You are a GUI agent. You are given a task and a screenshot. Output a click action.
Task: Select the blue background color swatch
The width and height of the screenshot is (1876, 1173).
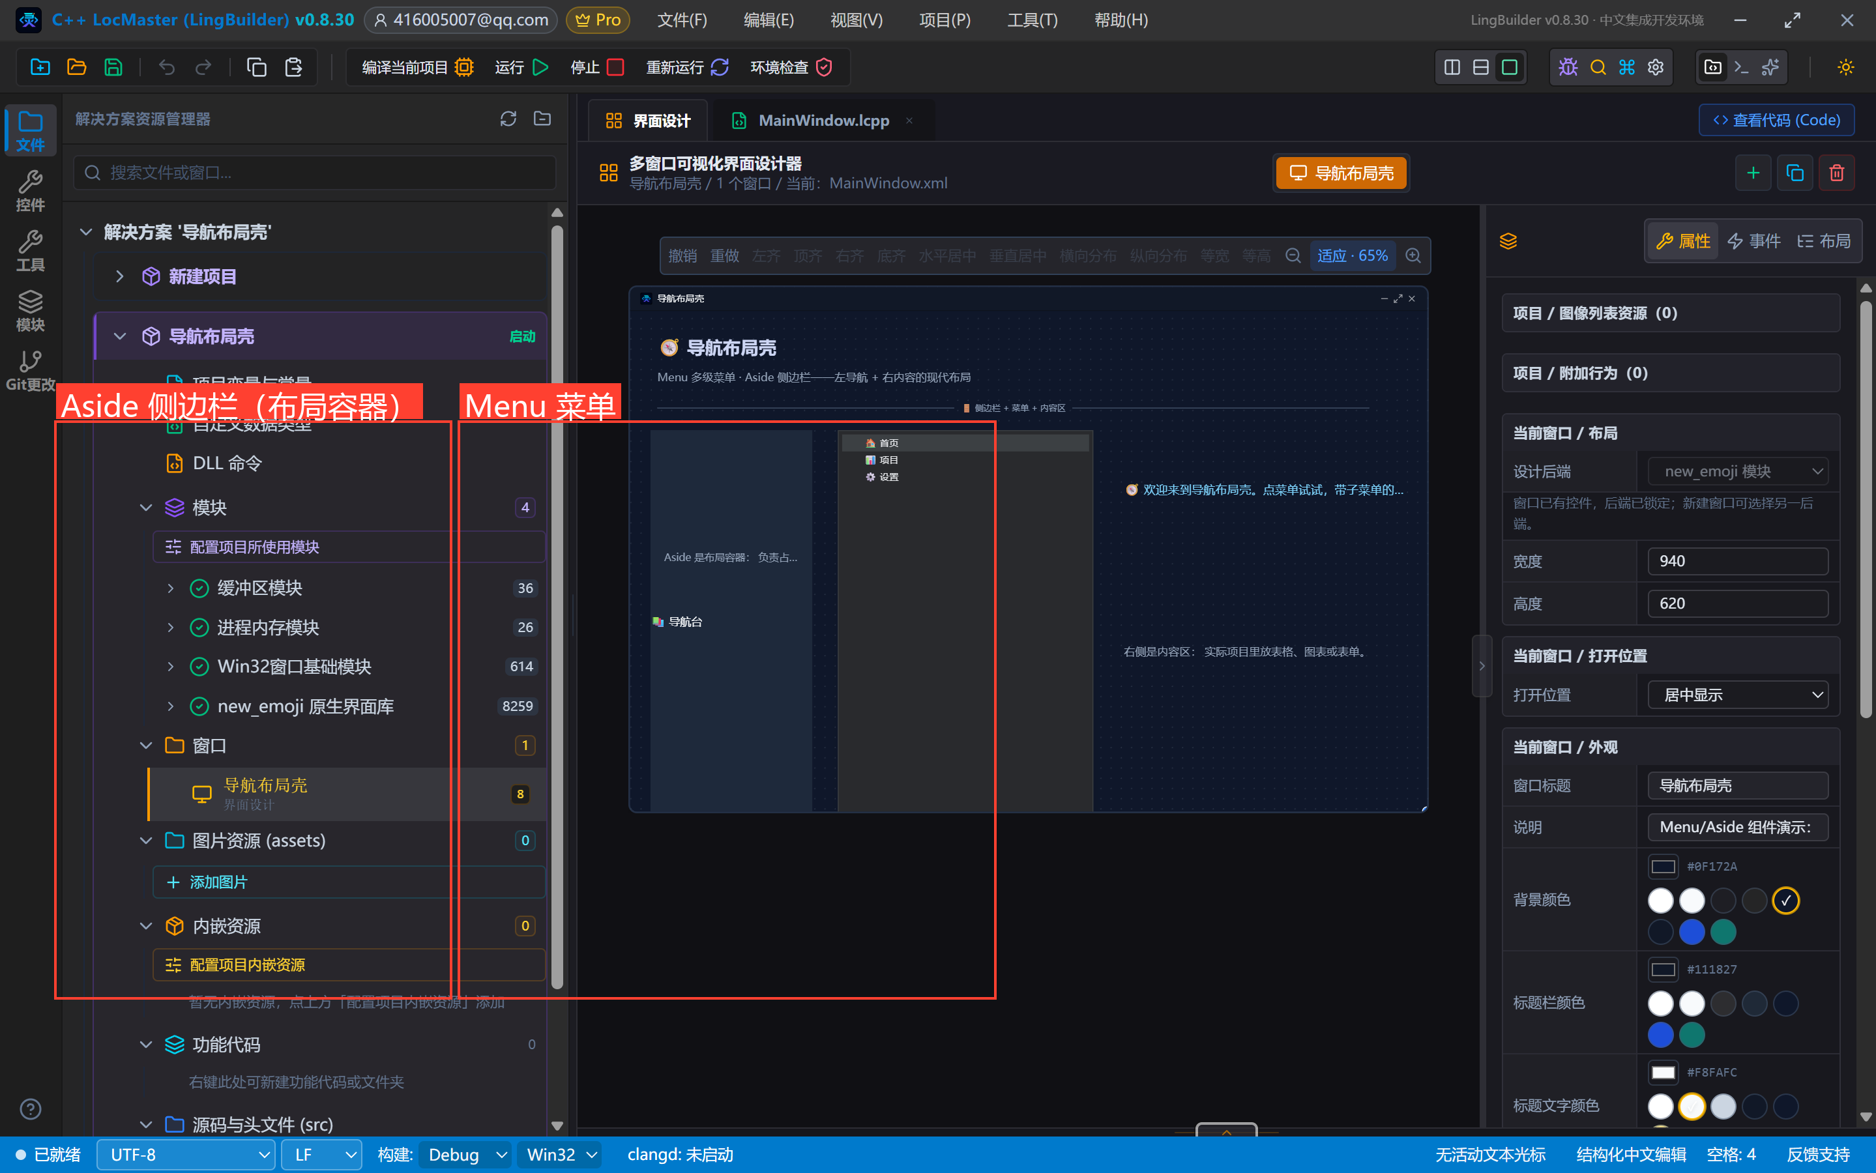coord(1692,932)
